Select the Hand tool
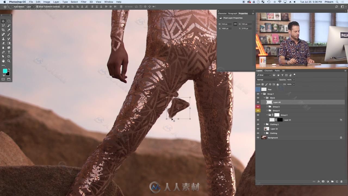The image size is (348, 196). 3,61
